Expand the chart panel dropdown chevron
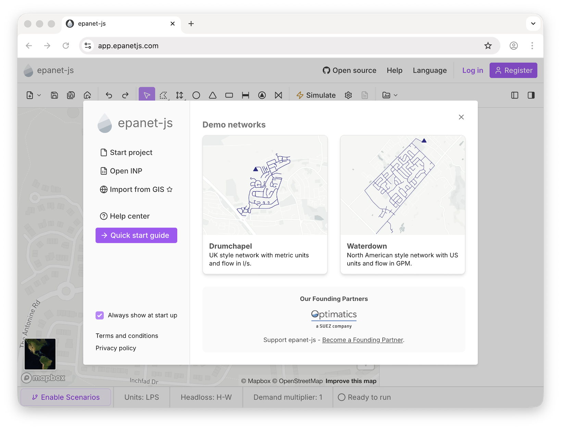The height and width of the screenshot is (429, 561). coord(396,95)
